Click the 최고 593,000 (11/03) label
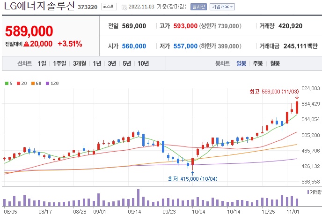The image size is (322, 215). tap(274, 92)
